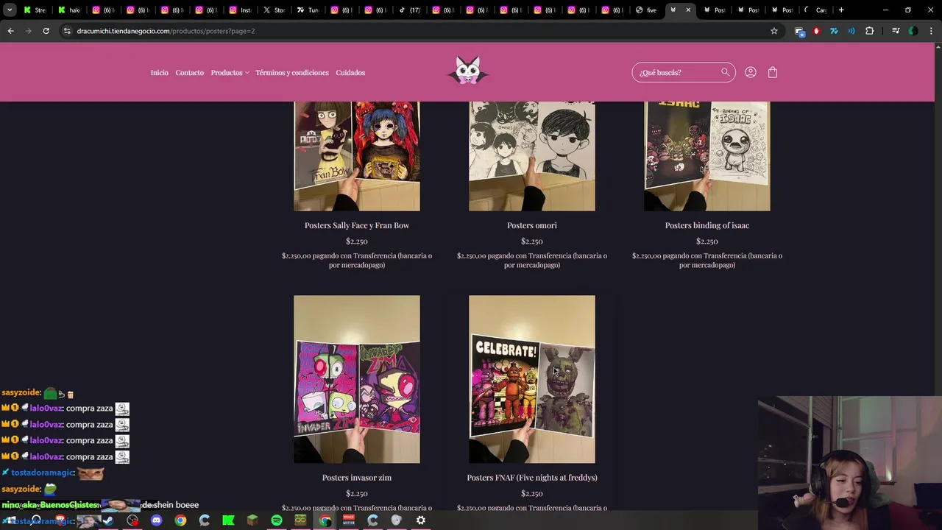Open Discord from the taskbar
942x530 pixels.
156,520
